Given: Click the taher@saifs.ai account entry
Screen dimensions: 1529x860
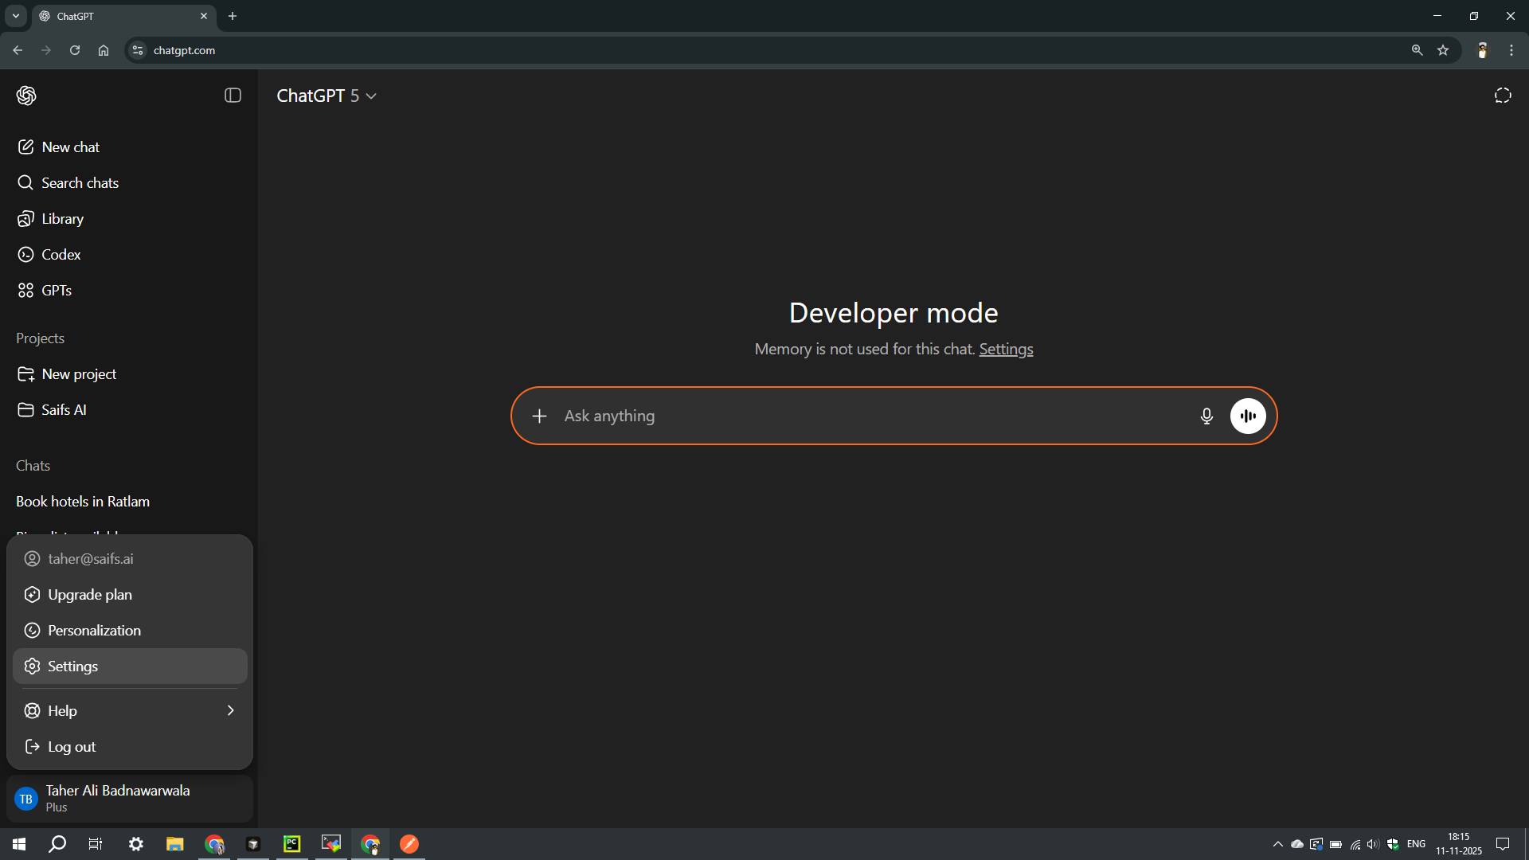Looking at the screenshot, I should point(130,559).
